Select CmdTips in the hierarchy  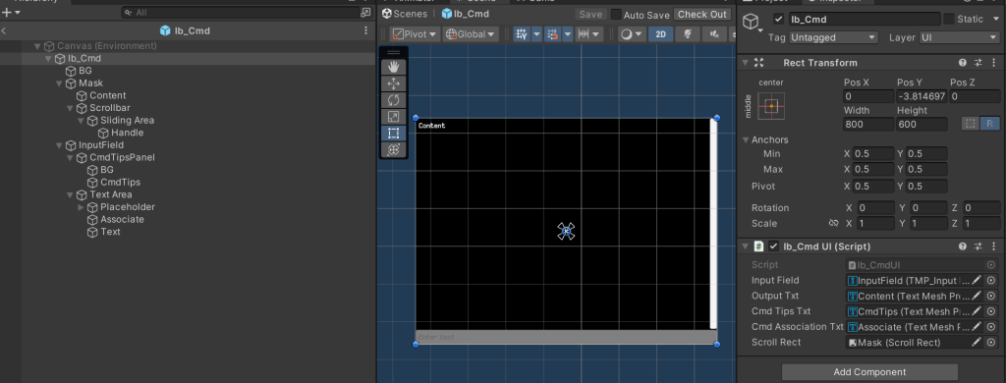(x=120, y=183)
